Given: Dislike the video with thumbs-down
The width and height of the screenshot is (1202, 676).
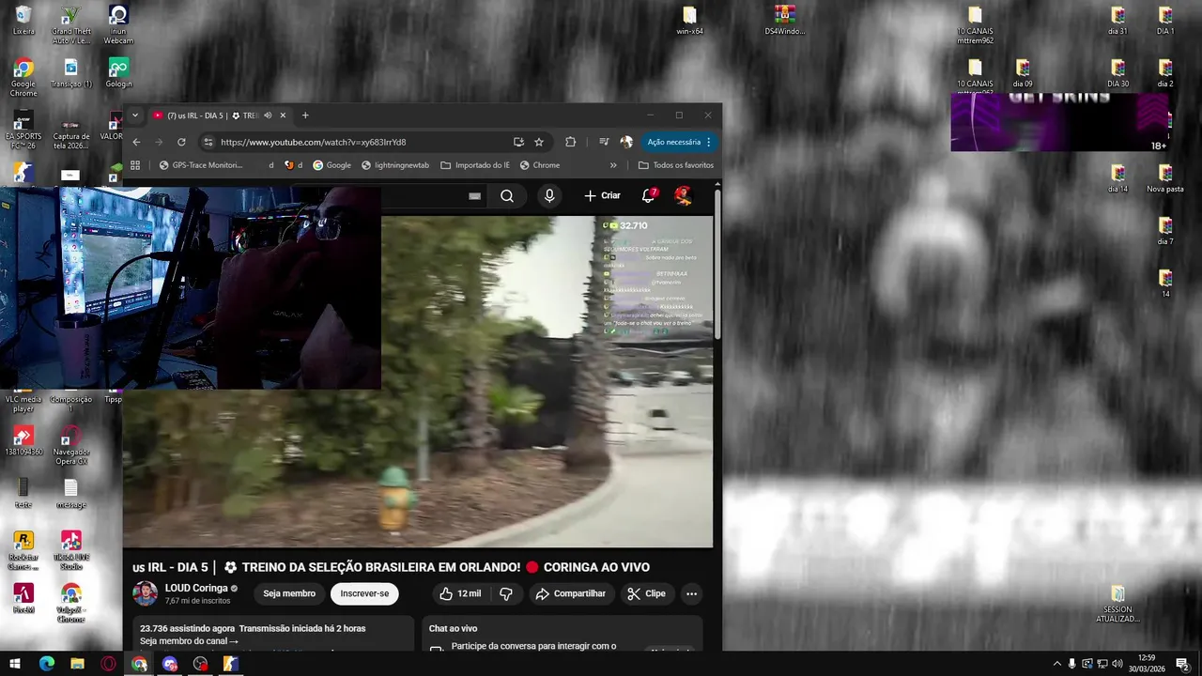Looking at the screenshot, I should [506, 593].
